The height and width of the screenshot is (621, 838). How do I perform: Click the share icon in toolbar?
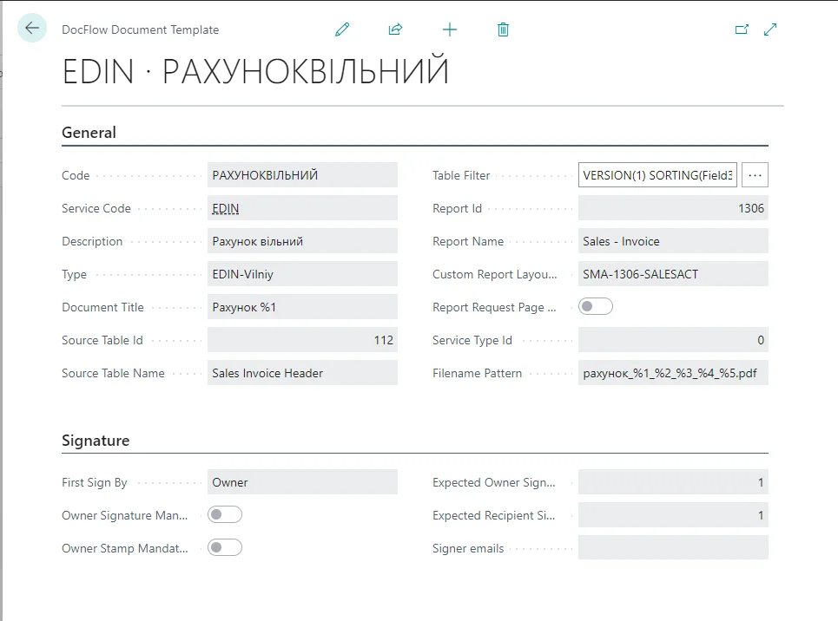tap(395, 29)
